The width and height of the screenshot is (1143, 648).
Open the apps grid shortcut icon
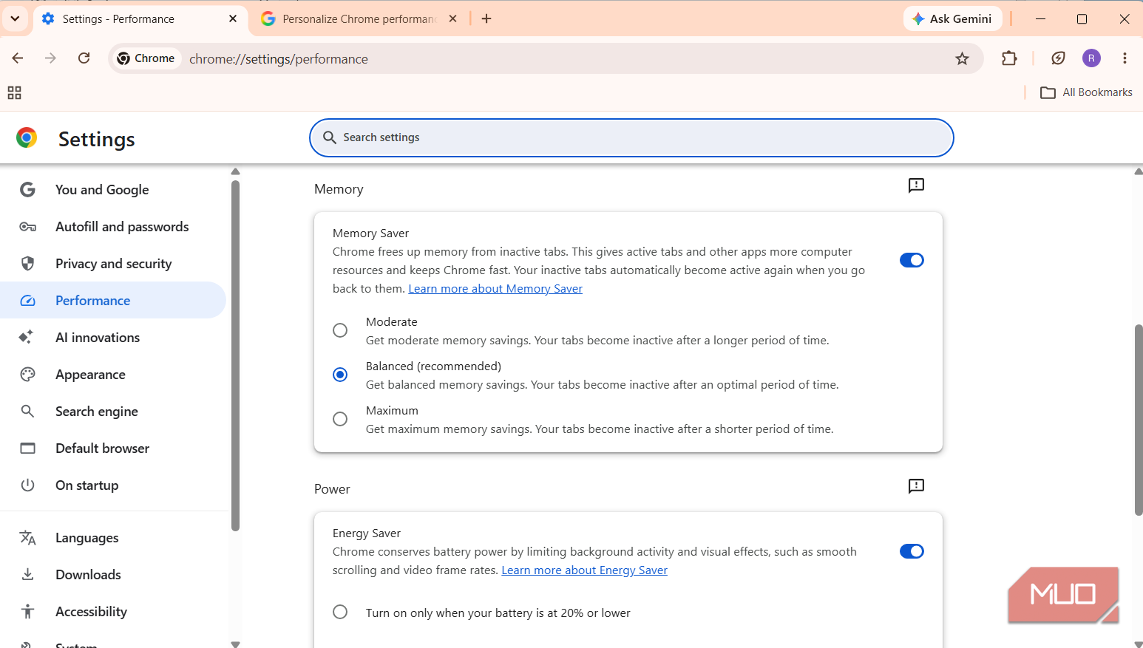14,92
